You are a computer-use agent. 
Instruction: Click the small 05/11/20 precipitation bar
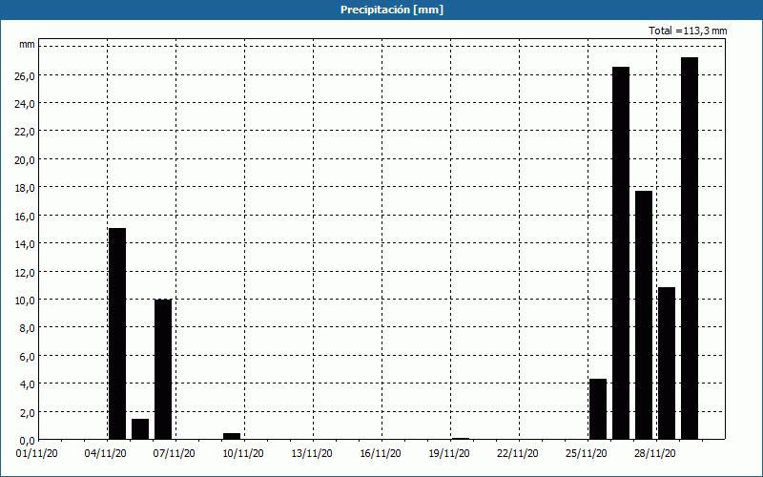pyautogui.click(x=140, y=428)
